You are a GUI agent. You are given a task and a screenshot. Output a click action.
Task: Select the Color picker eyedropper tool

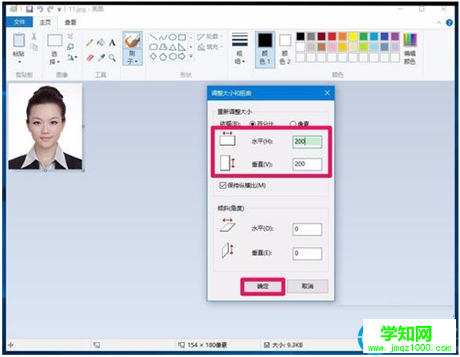(x=101, y=57)
